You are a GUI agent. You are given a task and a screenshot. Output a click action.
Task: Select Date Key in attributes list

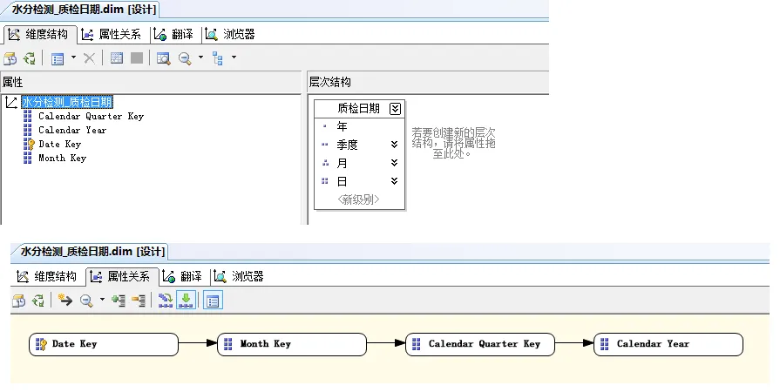(x=59, y=145)
